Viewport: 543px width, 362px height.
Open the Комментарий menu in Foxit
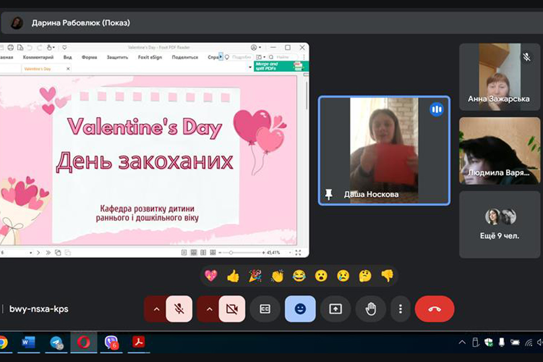(x=38, y=57)
